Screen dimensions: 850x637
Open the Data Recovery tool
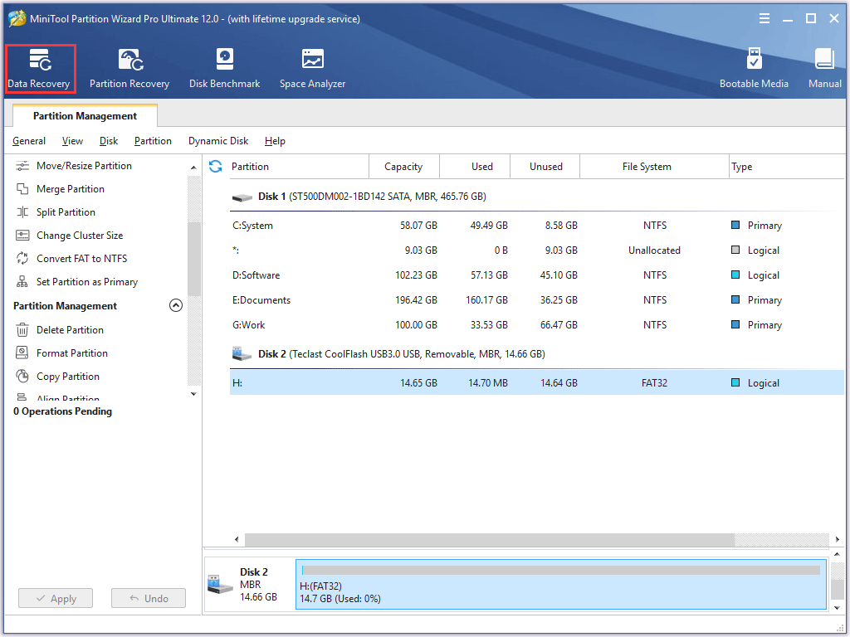click(x=40, y=69)
